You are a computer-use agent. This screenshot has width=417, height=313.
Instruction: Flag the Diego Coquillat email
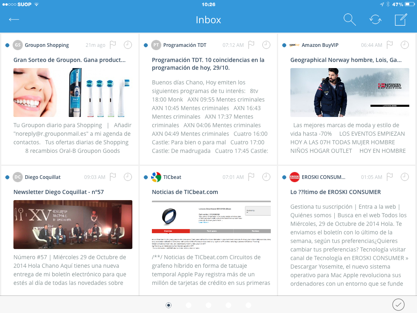(113, 177)
